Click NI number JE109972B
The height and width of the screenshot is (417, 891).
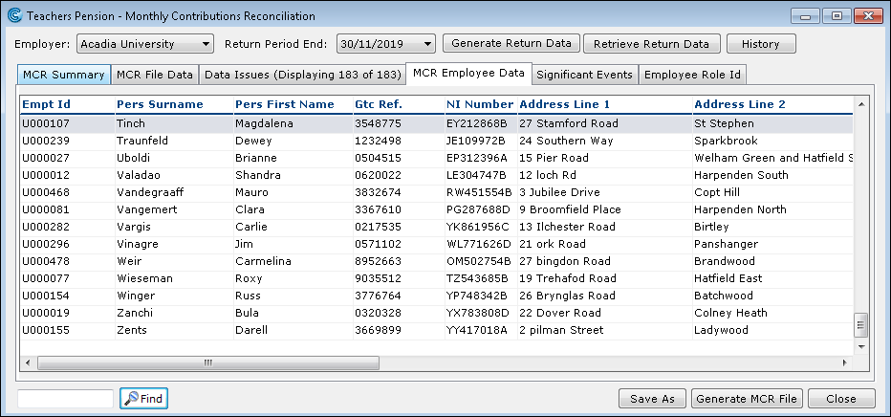coord(481,141)
